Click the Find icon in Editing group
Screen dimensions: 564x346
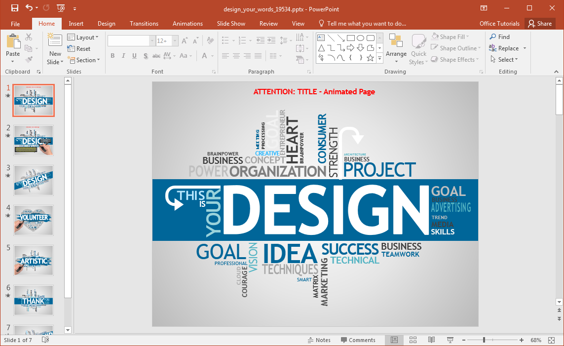[500, 36]
